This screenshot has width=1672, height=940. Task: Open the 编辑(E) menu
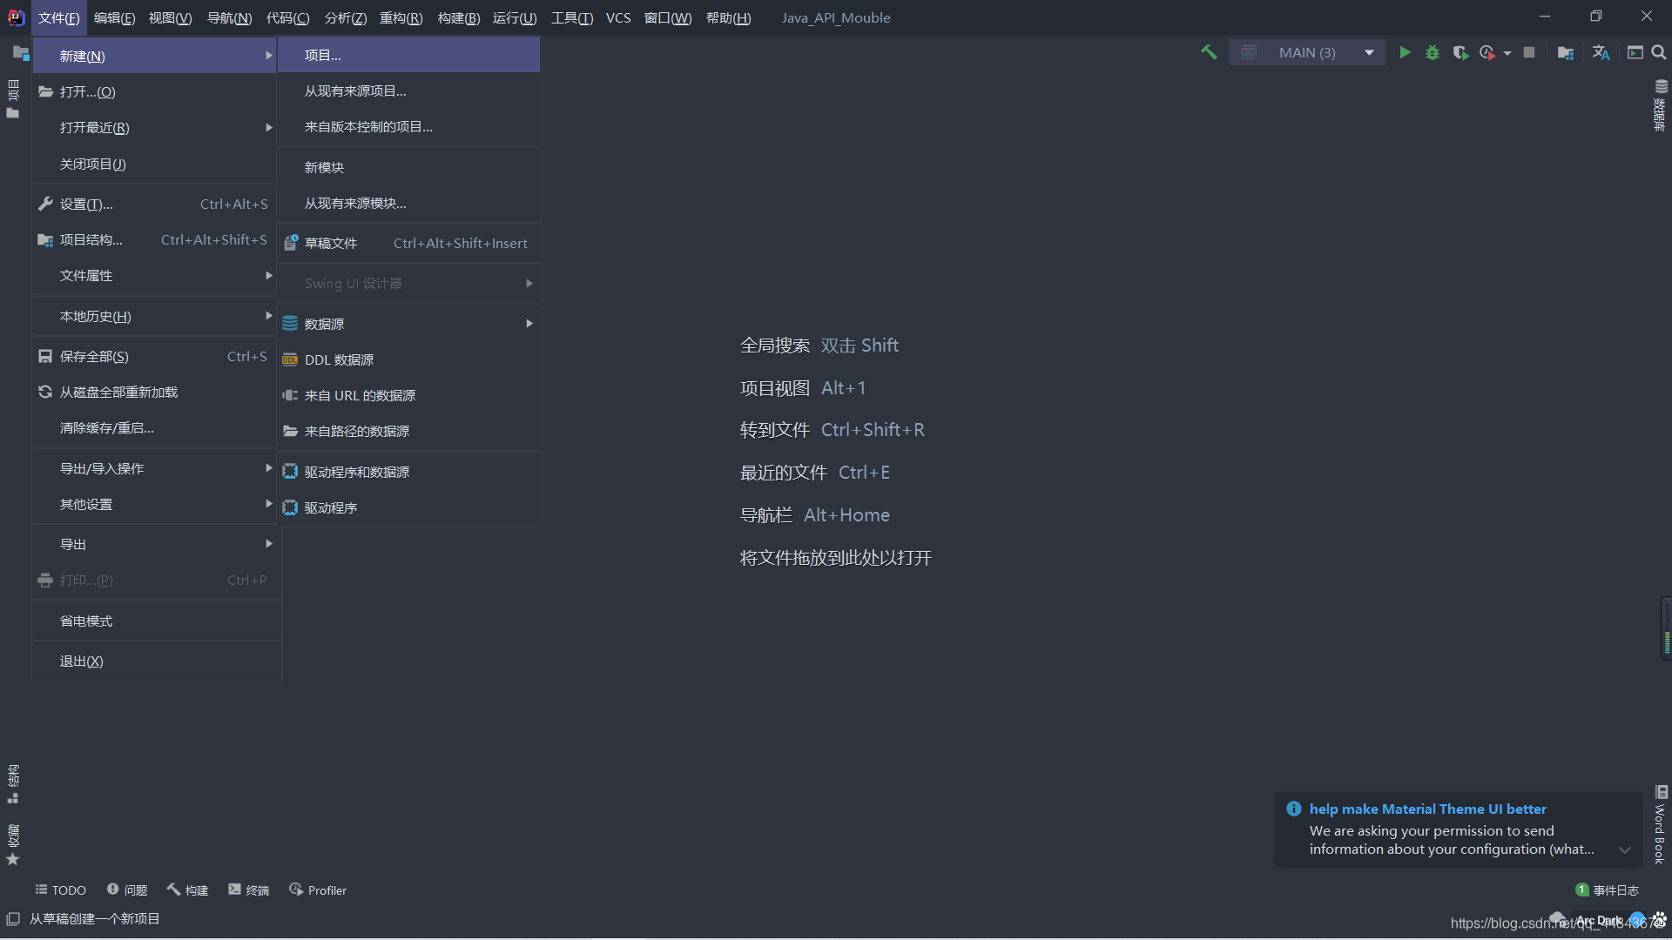pyautogui.click(x=114, y=18)
